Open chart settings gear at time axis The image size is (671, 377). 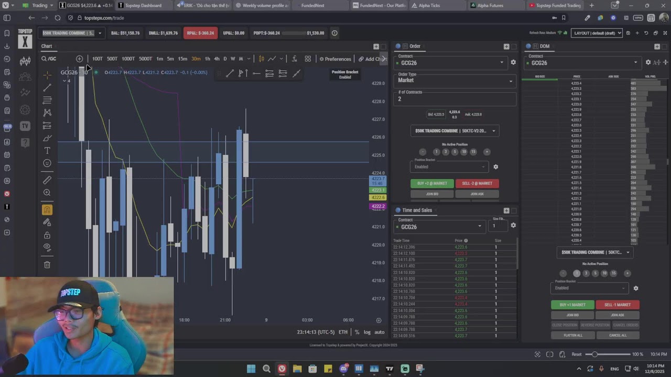pos(378,320)
